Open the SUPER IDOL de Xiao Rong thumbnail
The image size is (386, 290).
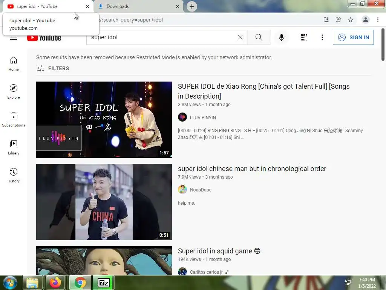click(x=104, y=120)
